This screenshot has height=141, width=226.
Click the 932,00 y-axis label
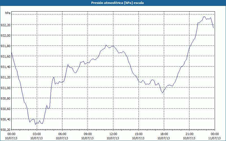tap(5, 36)
